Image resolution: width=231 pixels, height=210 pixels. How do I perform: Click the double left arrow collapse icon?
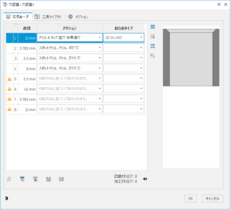[x=145, y=179]
